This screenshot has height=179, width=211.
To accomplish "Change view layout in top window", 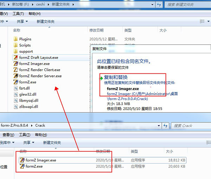I will click(202, 21).
